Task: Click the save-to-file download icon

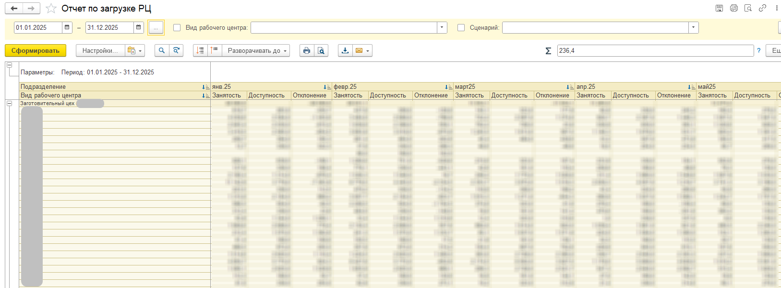Action: pyautogui.click(x=345, y=50)
